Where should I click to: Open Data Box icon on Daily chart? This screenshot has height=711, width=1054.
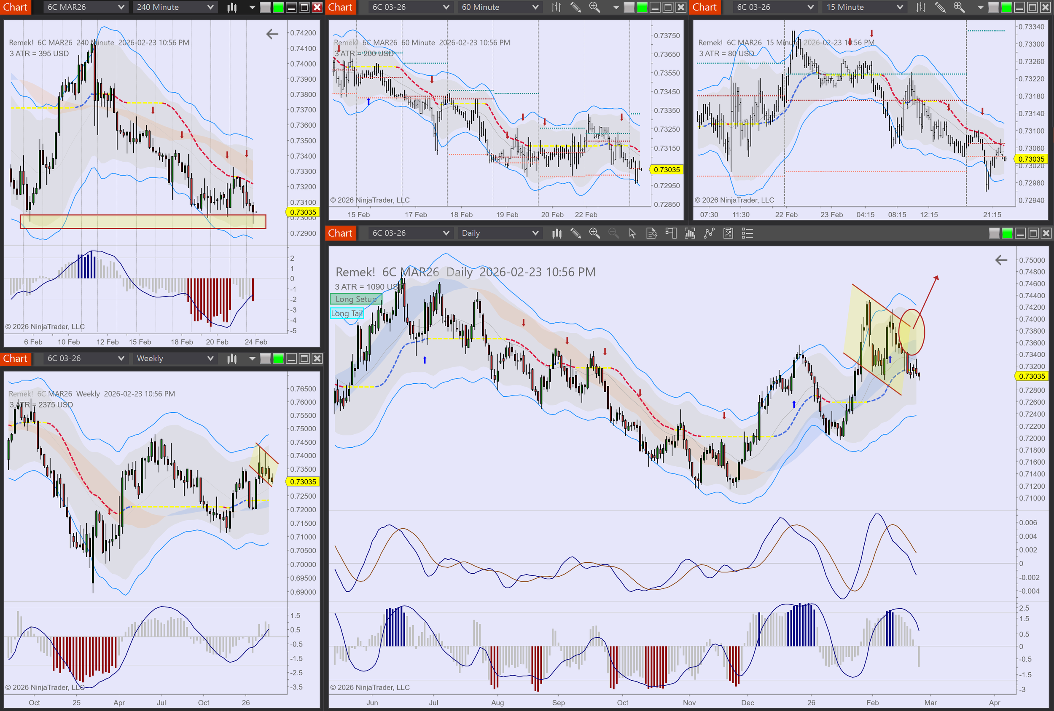click(651, 233)
